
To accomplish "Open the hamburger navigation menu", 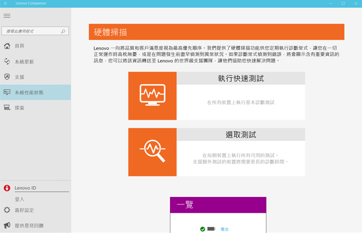I will 7,16.
